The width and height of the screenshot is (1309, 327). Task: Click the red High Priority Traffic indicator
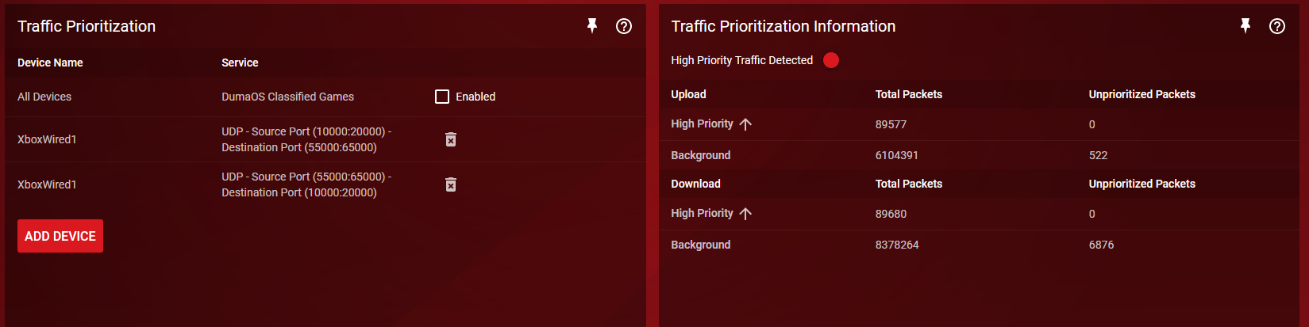point(831,60)
